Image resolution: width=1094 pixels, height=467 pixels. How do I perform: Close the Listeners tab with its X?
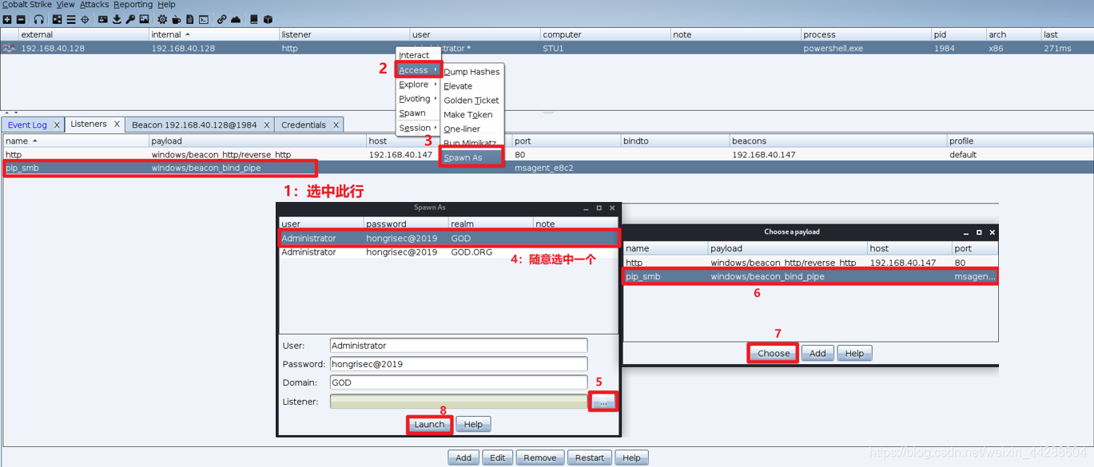click(117, 124)
